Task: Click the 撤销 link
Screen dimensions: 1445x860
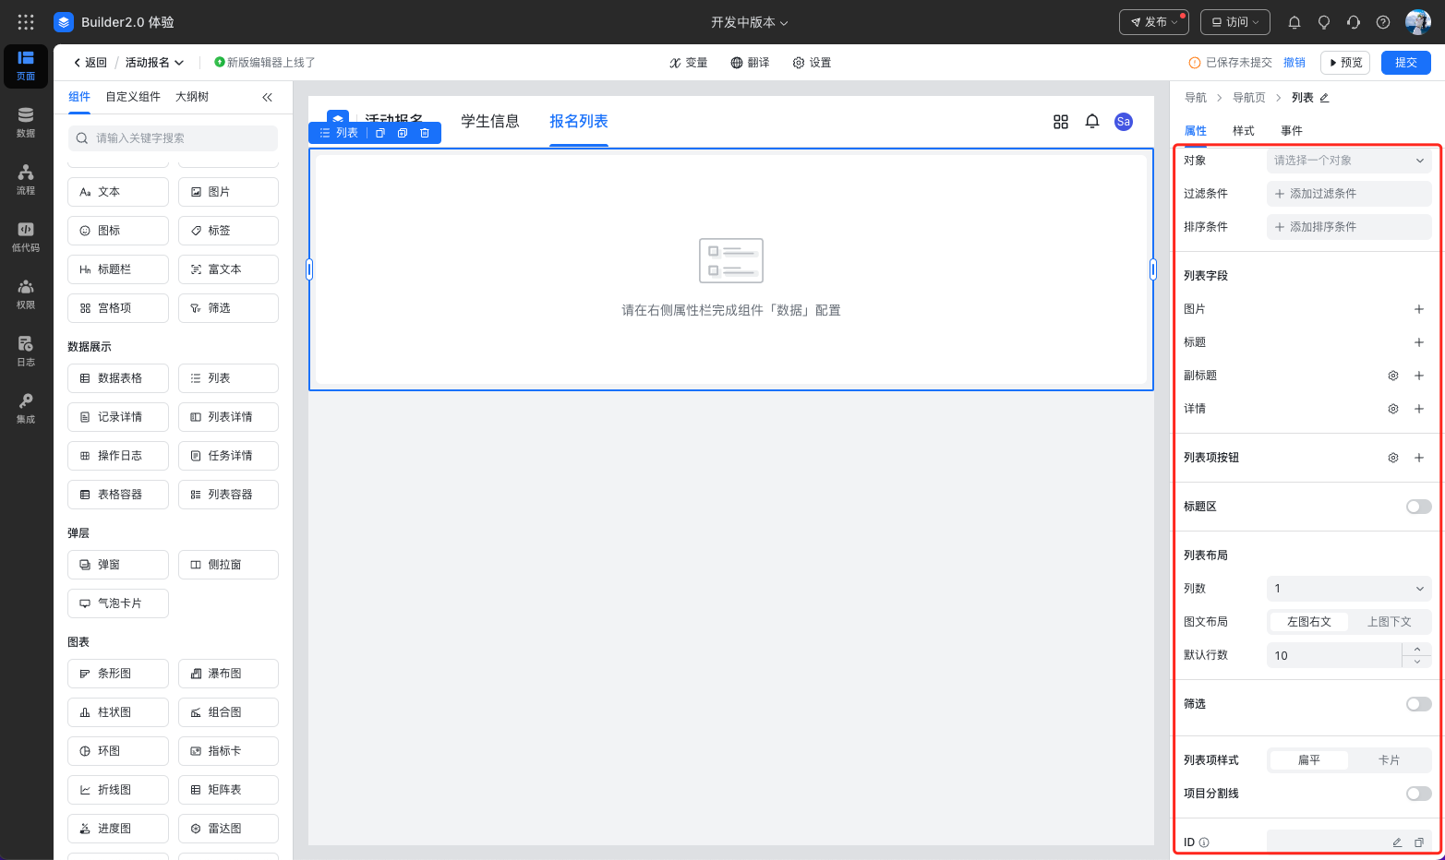Action: (x=1294, y=63)
